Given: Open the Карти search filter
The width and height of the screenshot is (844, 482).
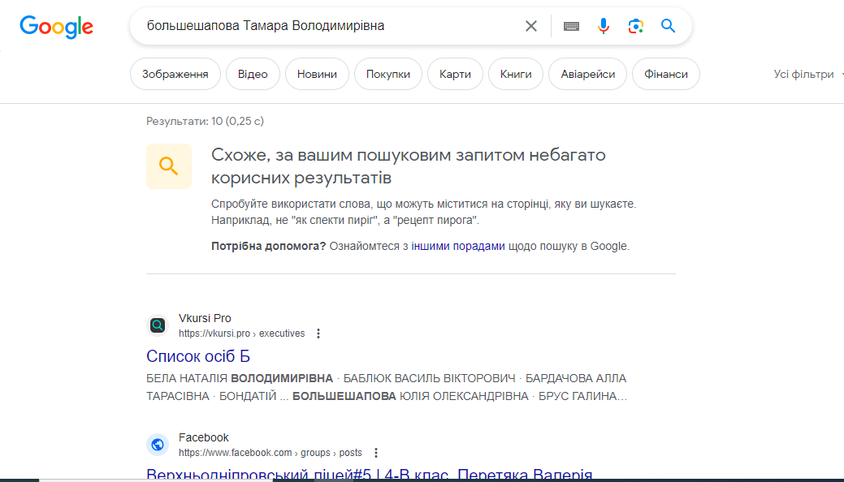Looking at the screenshot, I should [455, 73].
